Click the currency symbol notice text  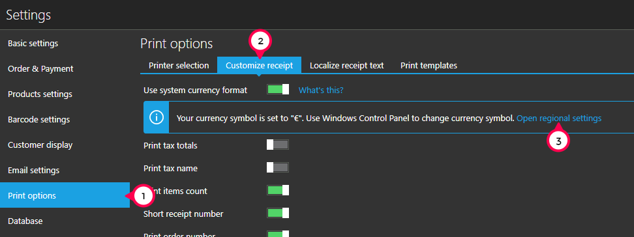click(345, 118)
